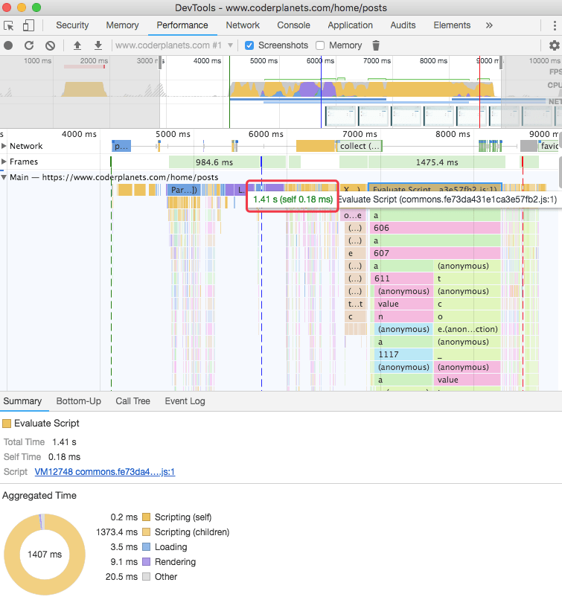Open the www.coderplanets.com #1 recording dropdown
562x597 pixels.
[174, 45]
